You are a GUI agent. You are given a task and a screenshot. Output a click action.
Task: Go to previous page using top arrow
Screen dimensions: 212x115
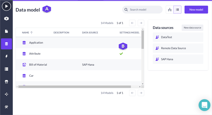pos(132,23)
